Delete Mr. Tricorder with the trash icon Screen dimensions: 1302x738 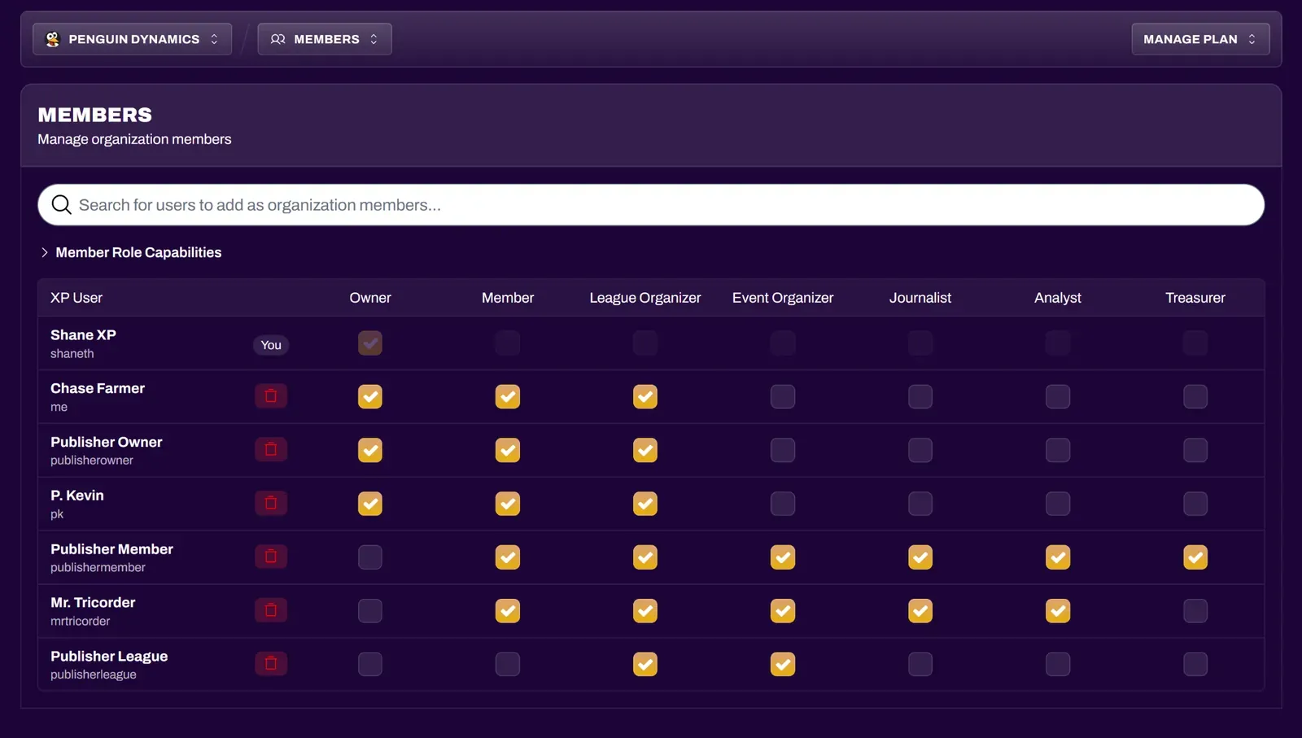tap(271, 610)
